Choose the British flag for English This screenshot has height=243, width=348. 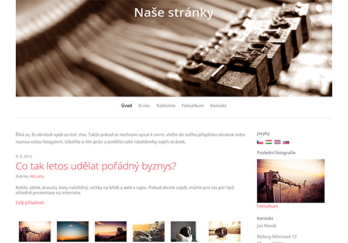pyautogui.click(x=278, y=142)
